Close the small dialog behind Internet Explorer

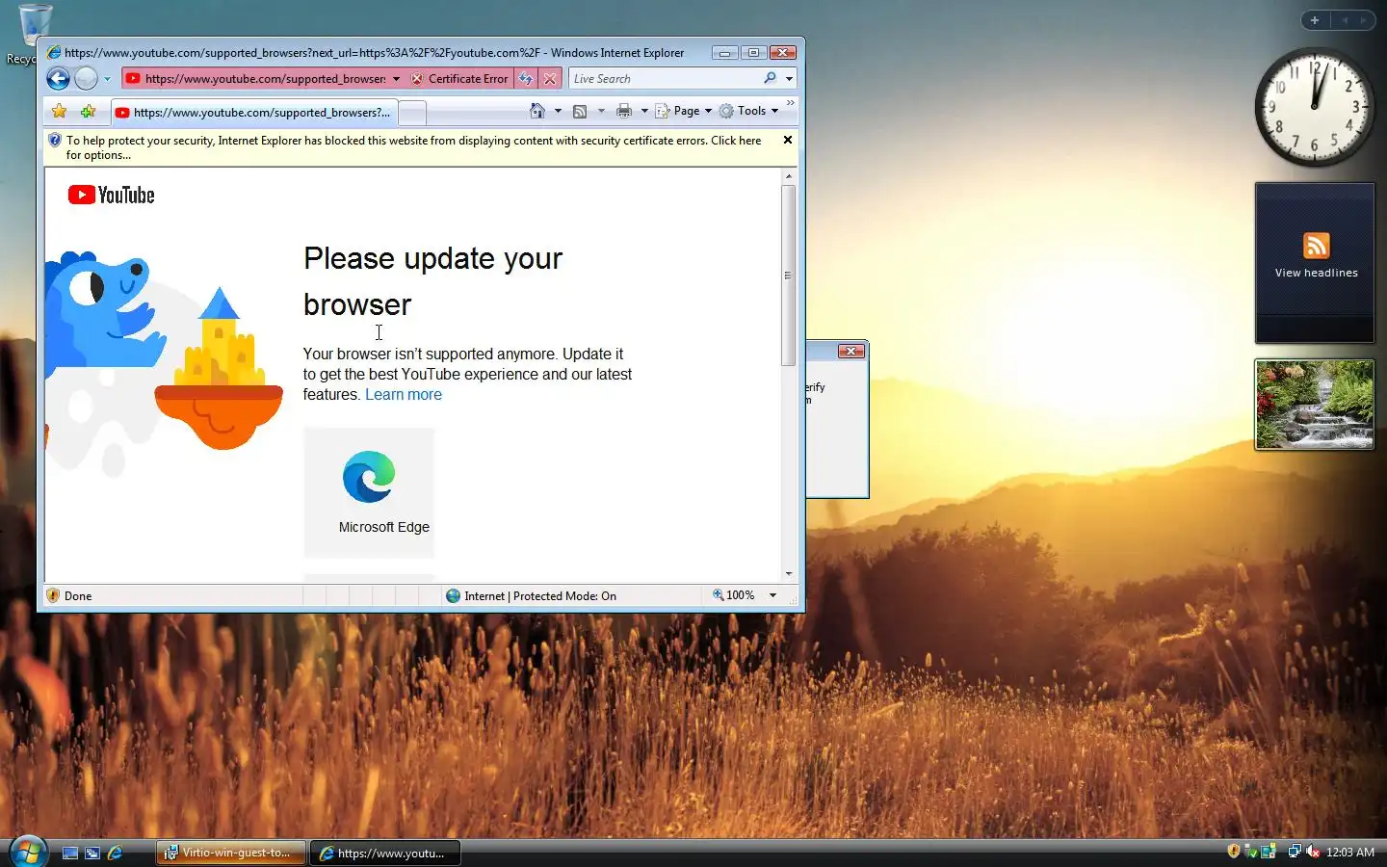tap(851, 352)
